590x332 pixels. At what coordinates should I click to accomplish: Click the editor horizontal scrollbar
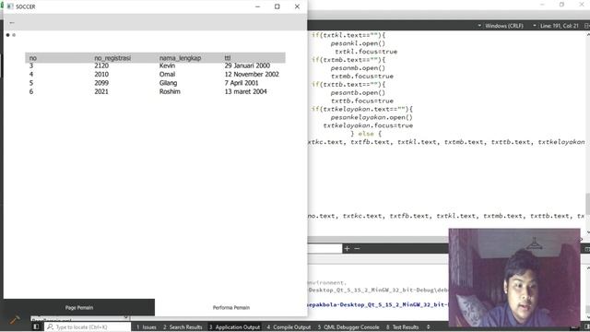pyautogui.click(x=378, y=239)
